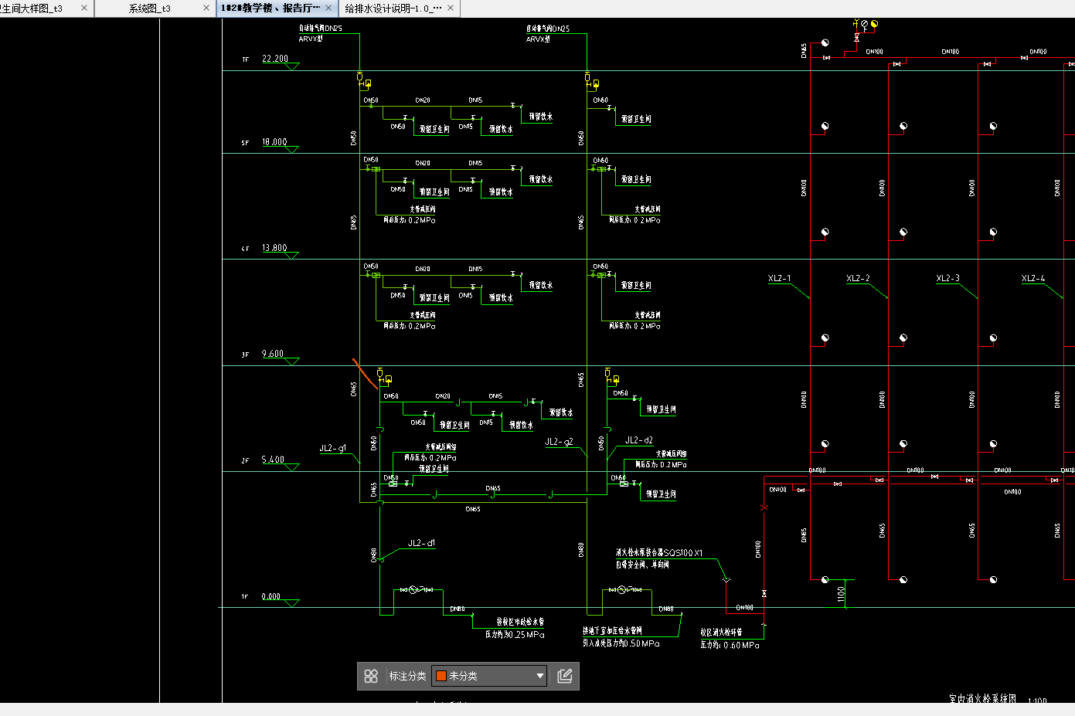The height and width of the screenshot is (716, 1075).
Task: Click the 0.25MPa pressure note
Action: (515, 634)
